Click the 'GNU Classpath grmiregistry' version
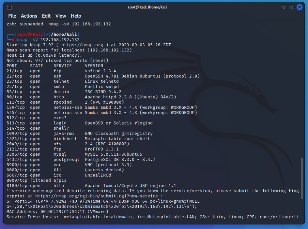The width and height of the screenshot is (308, 229). [x=119, y=134]
